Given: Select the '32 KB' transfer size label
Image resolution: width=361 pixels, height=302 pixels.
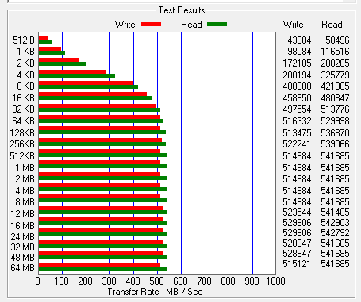Looking at the screenshot, I should (23, 109).
